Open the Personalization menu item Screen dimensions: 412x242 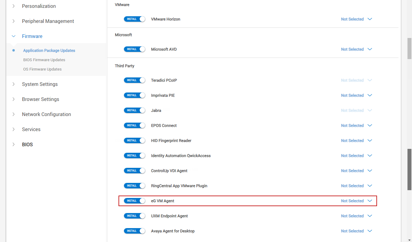coord(39,6)
